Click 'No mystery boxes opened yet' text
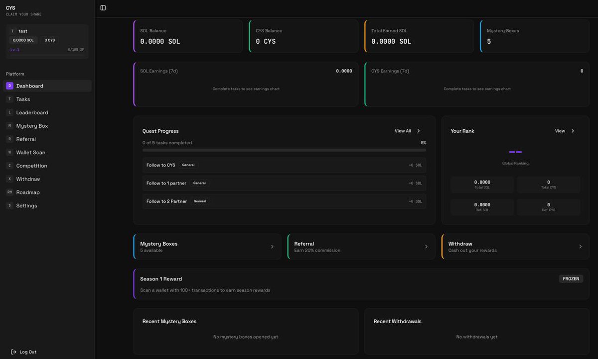This screenshot has width=598, height=359. (x=246, y=337)
